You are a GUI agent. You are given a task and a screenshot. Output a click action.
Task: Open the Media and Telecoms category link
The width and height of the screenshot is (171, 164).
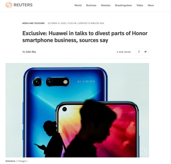tap(33, 23)
